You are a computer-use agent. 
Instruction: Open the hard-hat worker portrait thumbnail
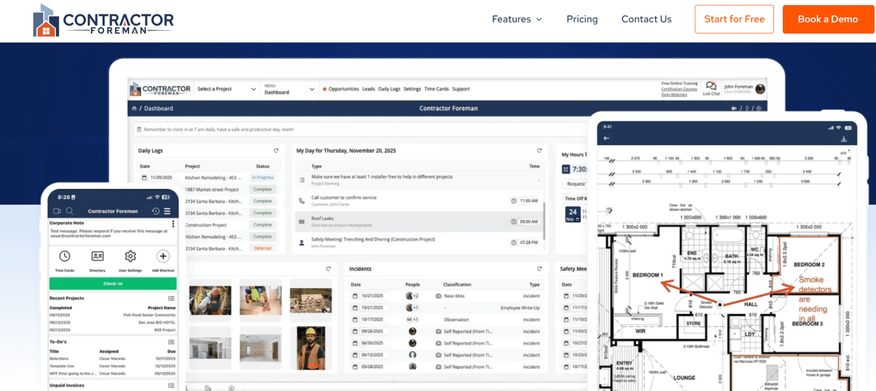(311, 348)
